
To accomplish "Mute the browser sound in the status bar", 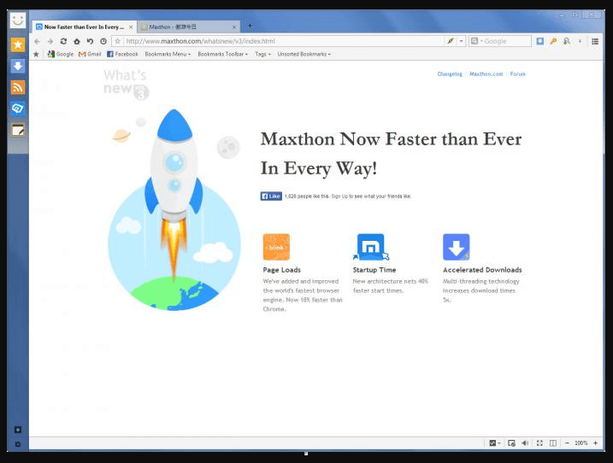I will [x=525, y=442].
